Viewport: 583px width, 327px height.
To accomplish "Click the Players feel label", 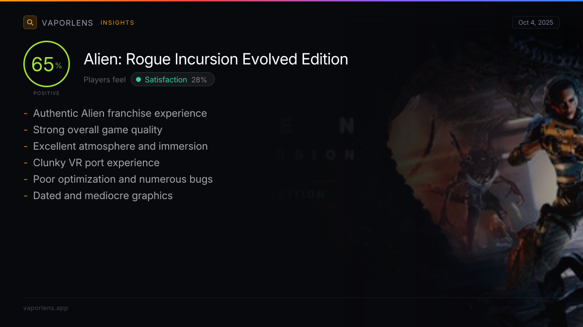I will coord(104,79).
